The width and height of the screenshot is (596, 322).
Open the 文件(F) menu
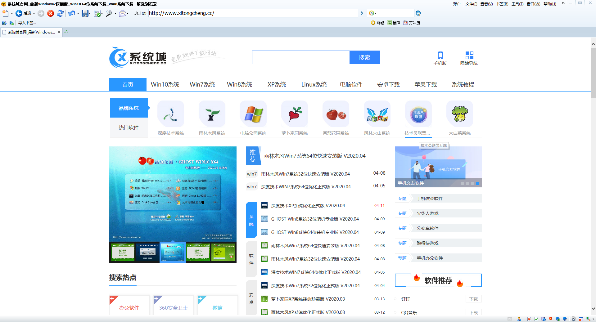click(471, 4)
